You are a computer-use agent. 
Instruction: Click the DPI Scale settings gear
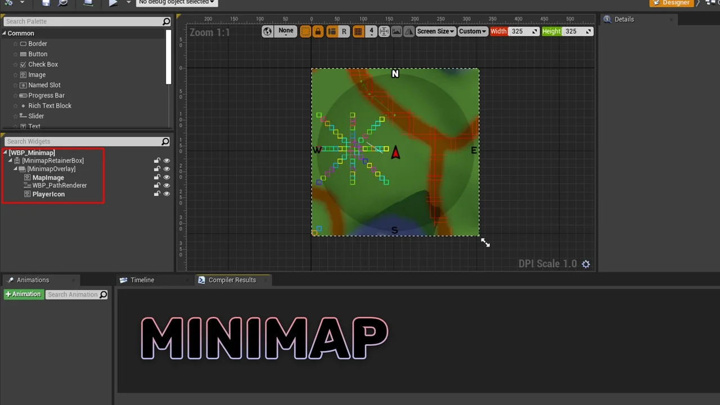point(586,264)
